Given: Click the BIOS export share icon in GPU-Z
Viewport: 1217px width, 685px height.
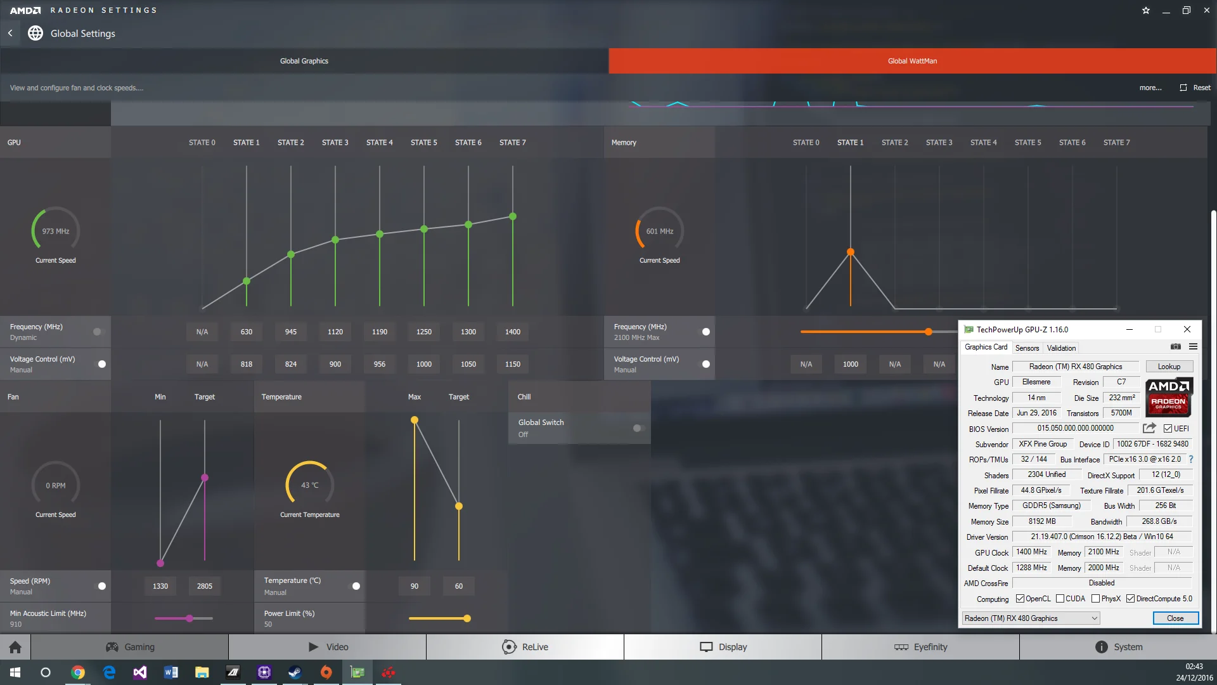Looking at the screenshot, I should click(1149, 428).
